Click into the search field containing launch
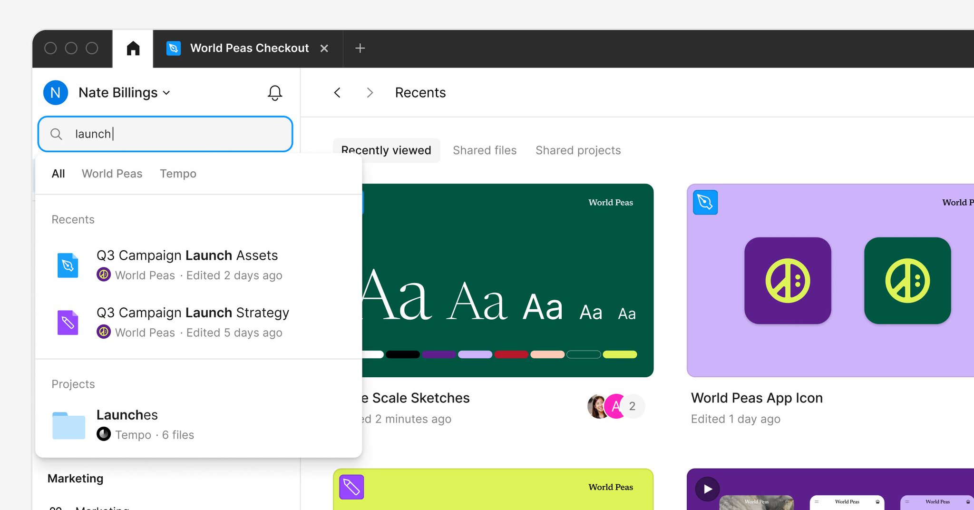This screenshot has height=510, width=974. pyautogui.click(x=165, y=134)
